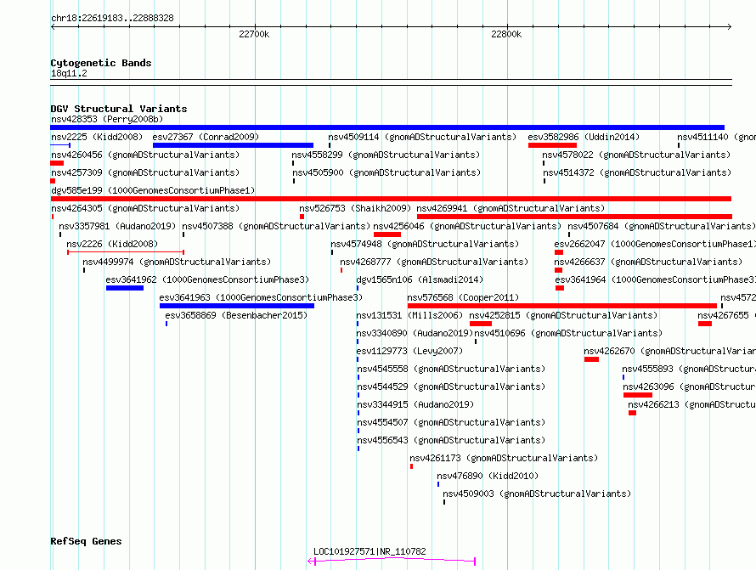This screenshot has width=756, height=570.
Task: Click LOC101927571|NR_110782 gene label
Action: click(x=370, y=551)
